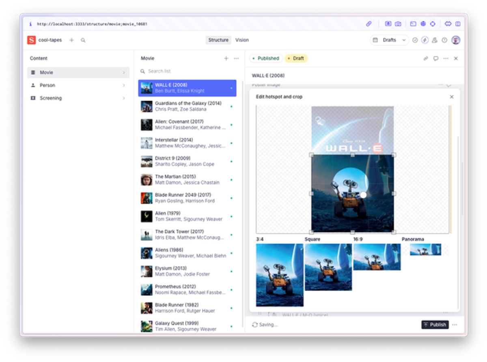
Task: Select WALL·E (2008) in movie list
Action: pyautogui.click(x=187, y=88)
